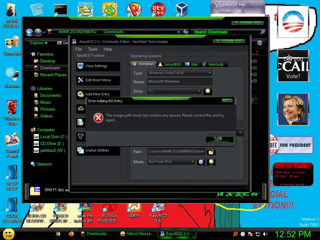Viewport: 320px width, 240px height.
Task: Click the Back arrow in the Downloads window
Action: click(29, 32)
